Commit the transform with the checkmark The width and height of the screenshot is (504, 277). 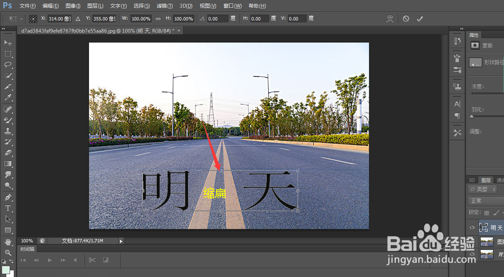point(420,18)
